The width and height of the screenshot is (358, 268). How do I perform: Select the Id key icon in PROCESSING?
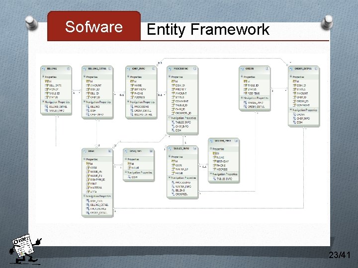[173, 81]
